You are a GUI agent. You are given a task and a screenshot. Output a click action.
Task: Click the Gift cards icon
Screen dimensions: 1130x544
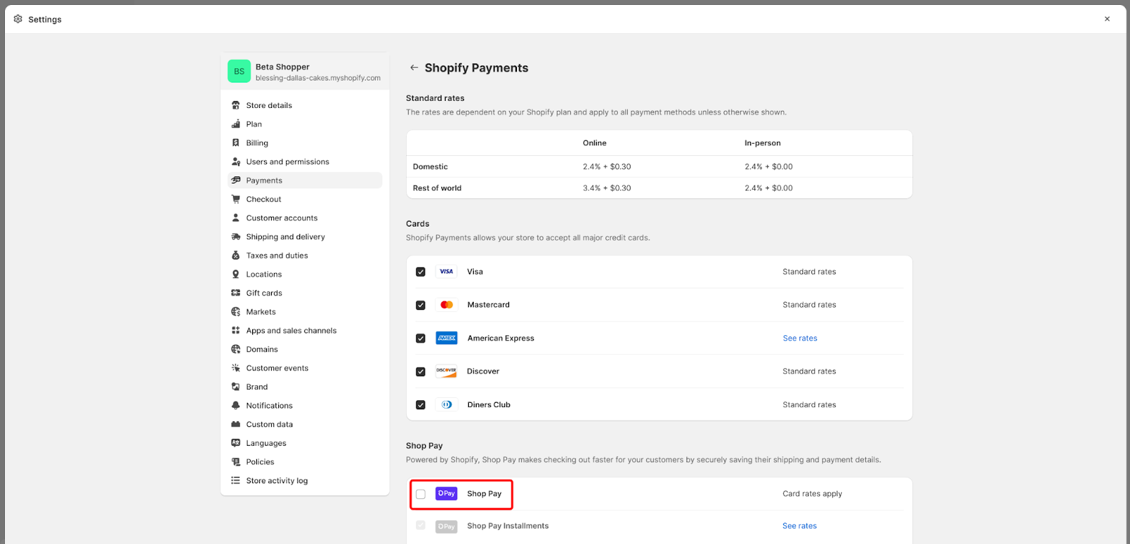(236, 293)
